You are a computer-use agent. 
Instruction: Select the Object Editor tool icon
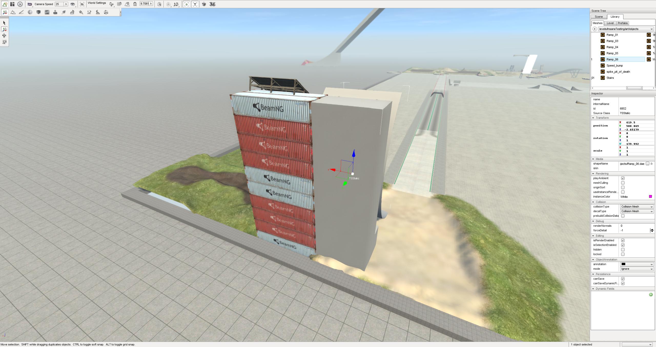[x=5, y=12]
